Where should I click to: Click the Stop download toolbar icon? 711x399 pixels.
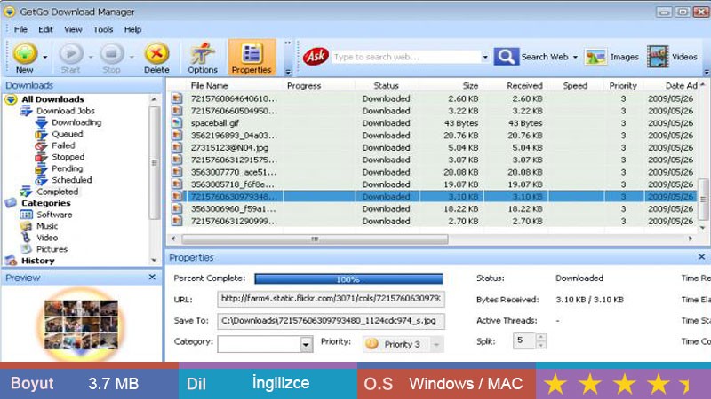pyautogui.click(x=112, y=53)
